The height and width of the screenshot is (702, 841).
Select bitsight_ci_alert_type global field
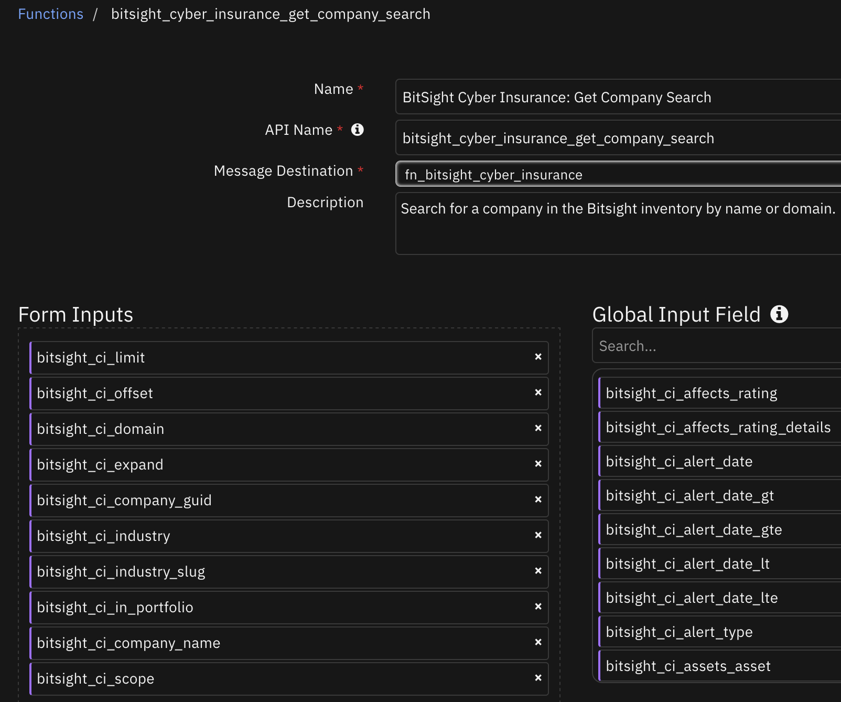(719, 632)
